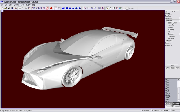Expand the Modify... panel section

tap(168, 16)
